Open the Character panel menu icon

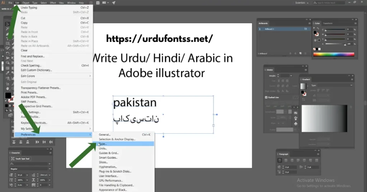(x=50, y=153)
